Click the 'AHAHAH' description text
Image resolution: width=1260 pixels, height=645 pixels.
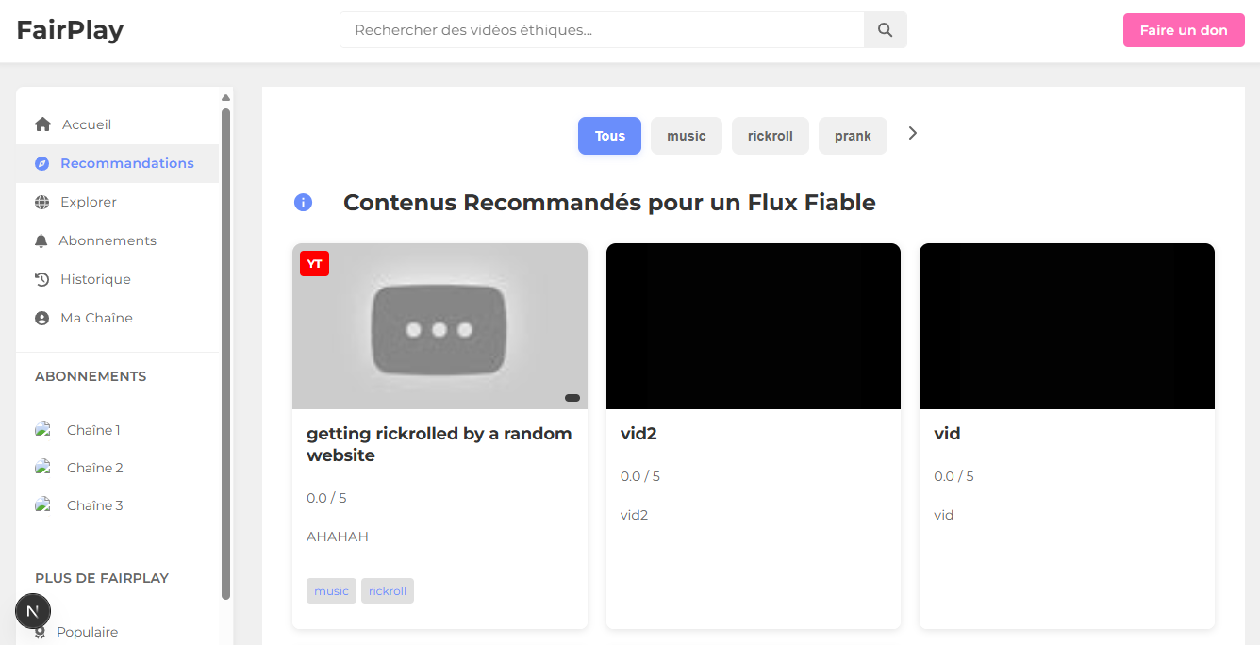pos(338,537)
